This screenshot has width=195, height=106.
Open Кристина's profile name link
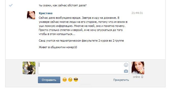(46, 13)
